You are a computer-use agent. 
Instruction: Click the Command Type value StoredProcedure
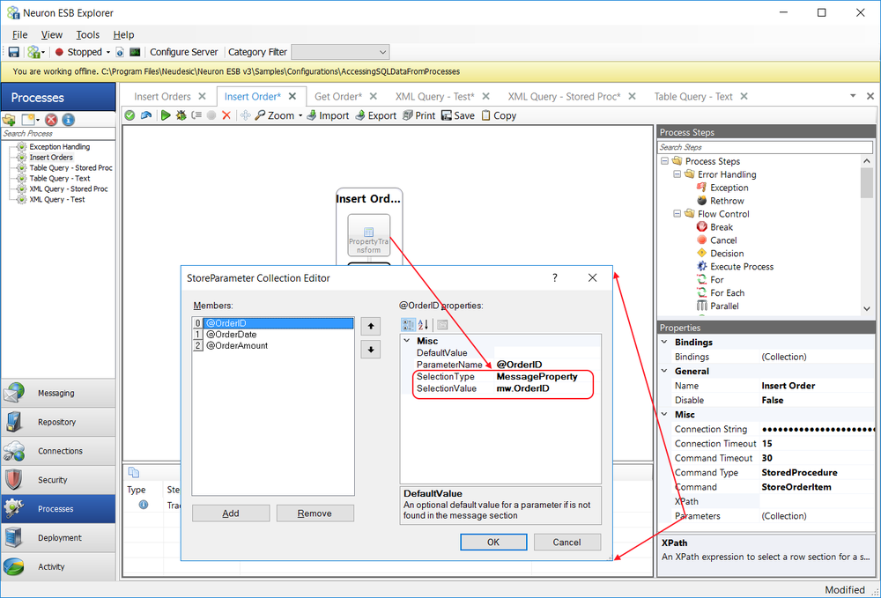point(799,472)
